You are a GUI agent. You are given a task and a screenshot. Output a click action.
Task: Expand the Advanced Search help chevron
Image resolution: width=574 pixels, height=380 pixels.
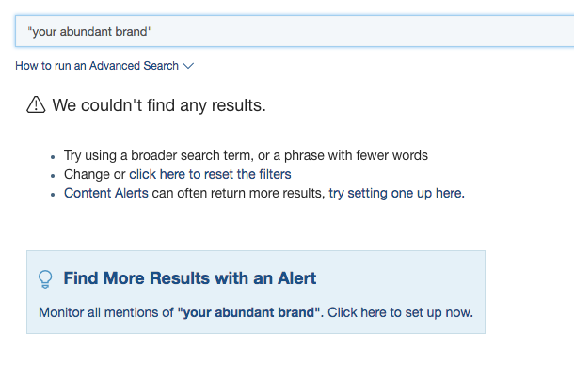point(188,66)
